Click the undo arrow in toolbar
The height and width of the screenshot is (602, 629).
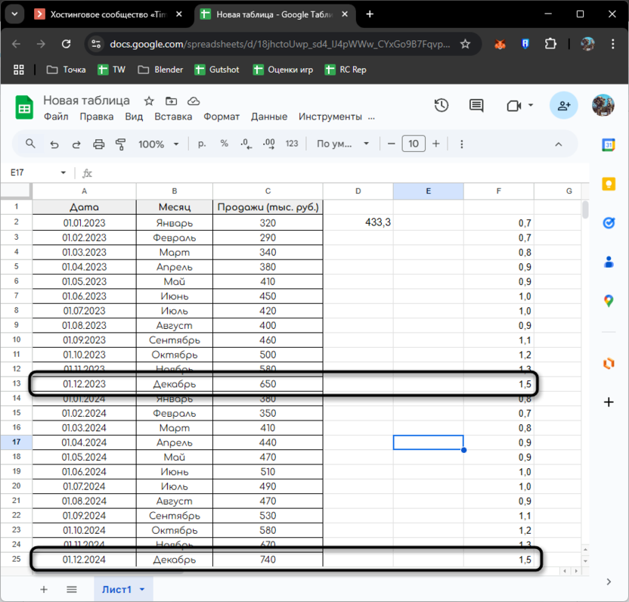pos(54,144)
